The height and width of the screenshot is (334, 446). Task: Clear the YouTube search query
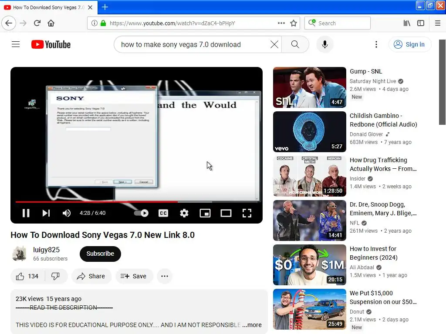point(274,44)
